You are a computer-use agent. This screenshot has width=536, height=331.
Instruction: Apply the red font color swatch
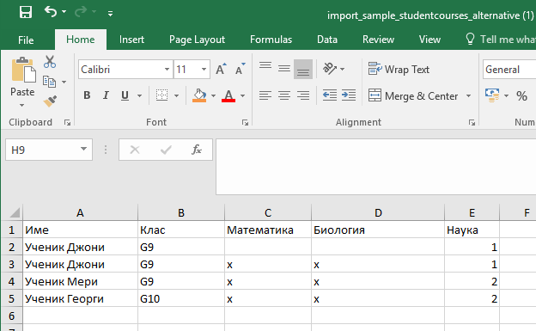[x=228, y=95]
